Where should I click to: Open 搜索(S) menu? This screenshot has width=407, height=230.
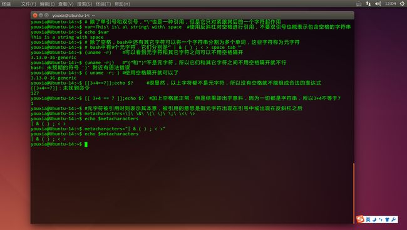[x=85, y=4]
